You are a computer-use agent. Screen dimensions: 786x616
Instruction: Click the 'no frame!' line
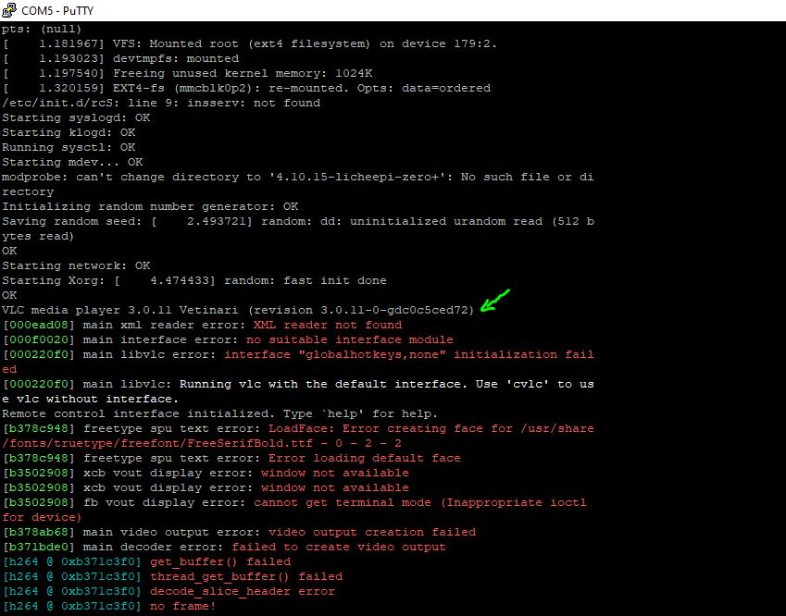109,606
